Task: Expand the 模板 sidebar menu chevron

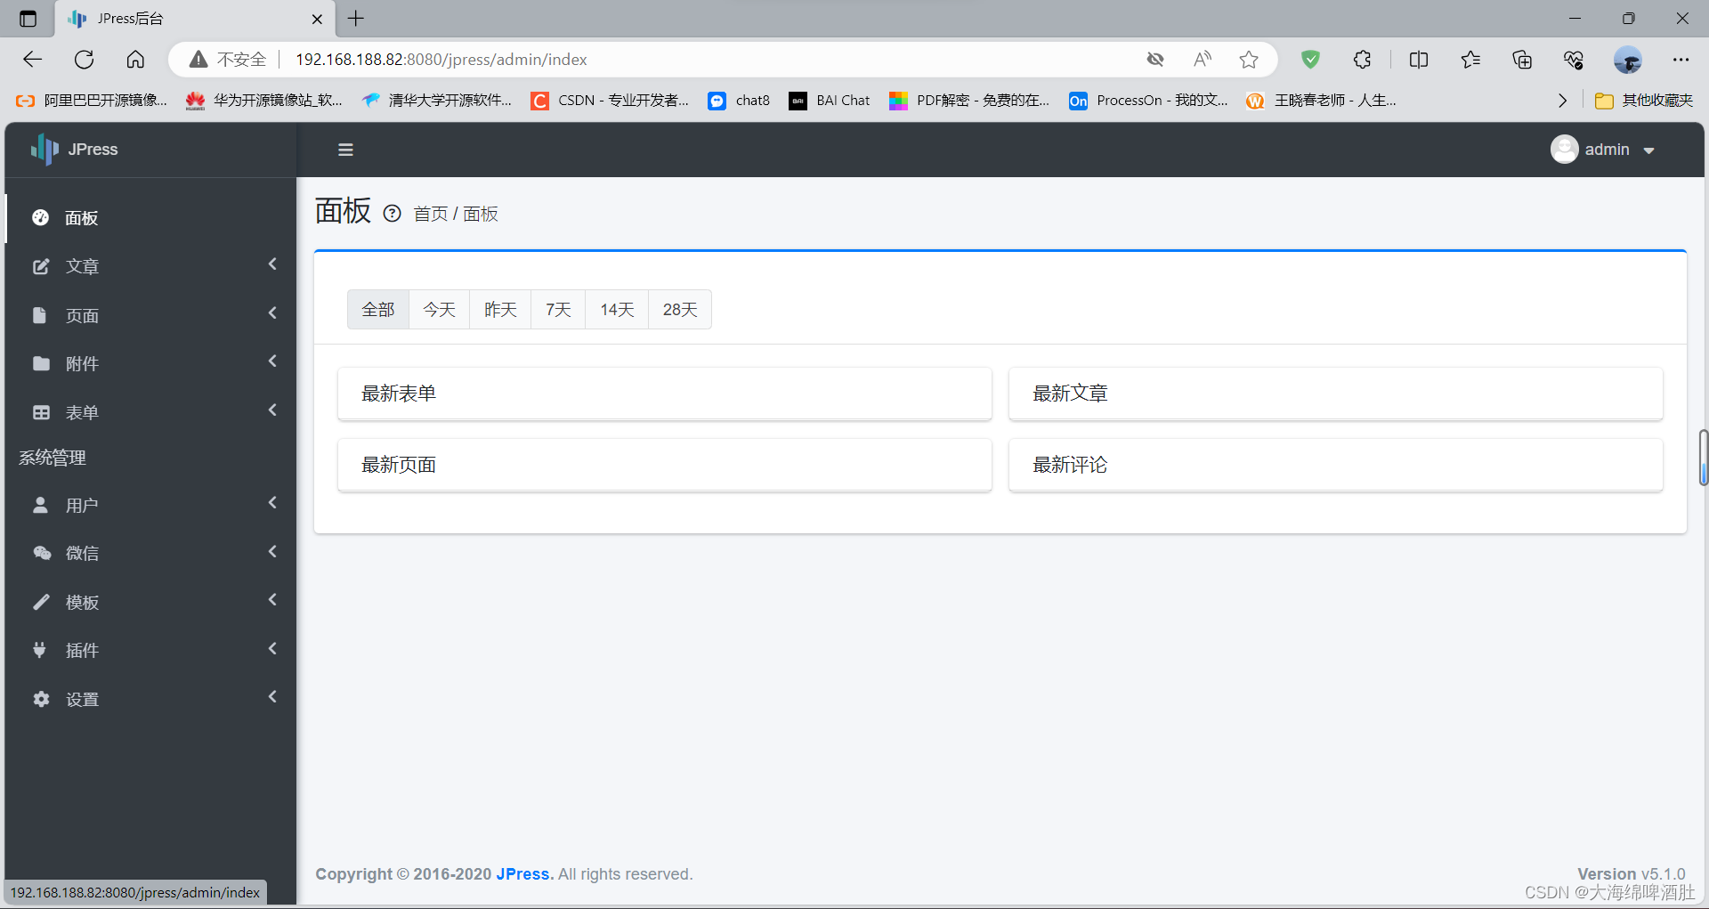Action: tap(272, 600)
